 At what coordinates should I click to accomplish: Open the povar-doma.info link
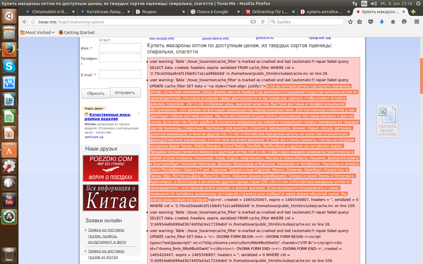[x=216, y=38]
